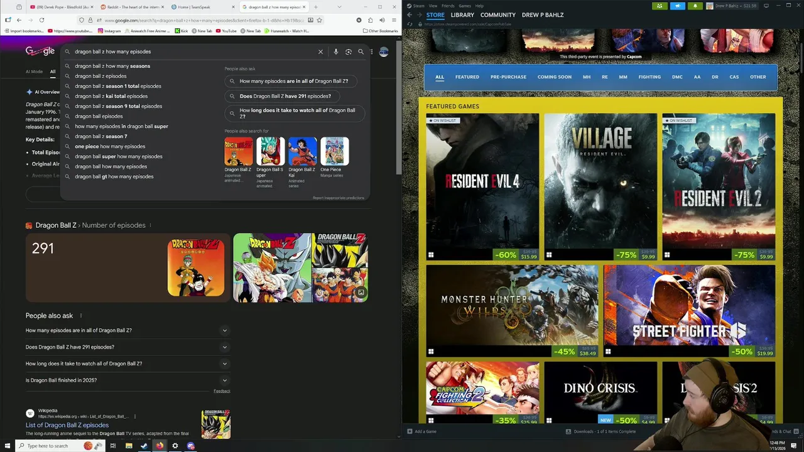Open Monster Hunter Wilds game card
The height and width of the screenshot is (452, 804).
pos(512,311)
